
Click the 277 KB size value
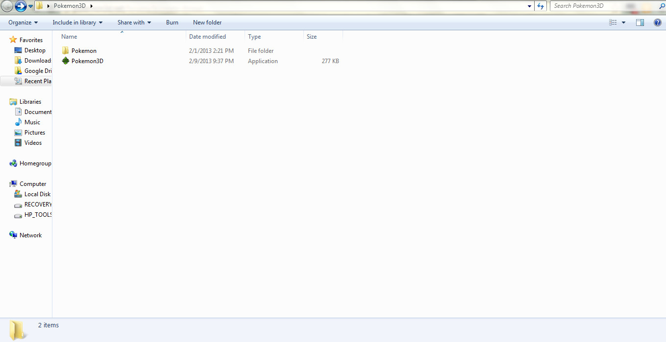330,61
